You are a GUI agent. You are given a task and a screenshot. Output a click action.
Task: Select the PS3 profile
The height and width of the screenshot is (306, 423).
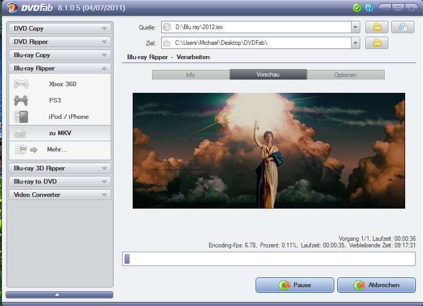60,100
